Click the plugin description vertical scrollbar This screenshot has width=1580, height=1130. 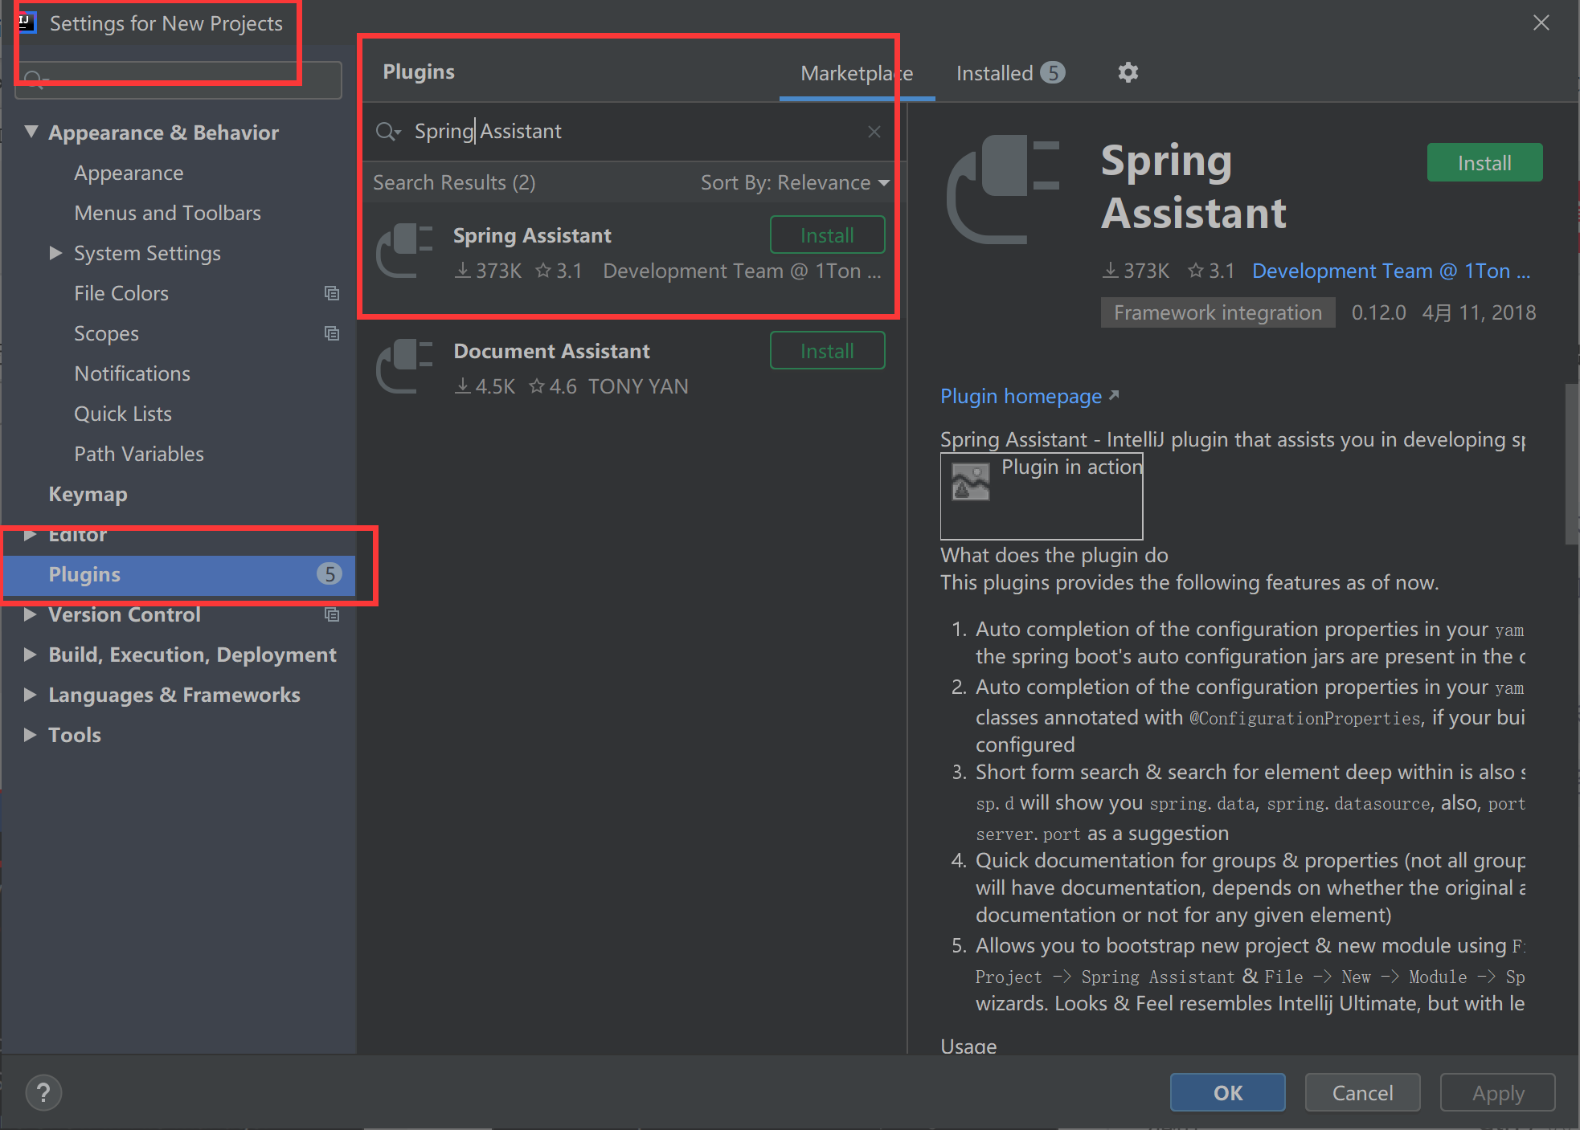(x=1571, y=464)
